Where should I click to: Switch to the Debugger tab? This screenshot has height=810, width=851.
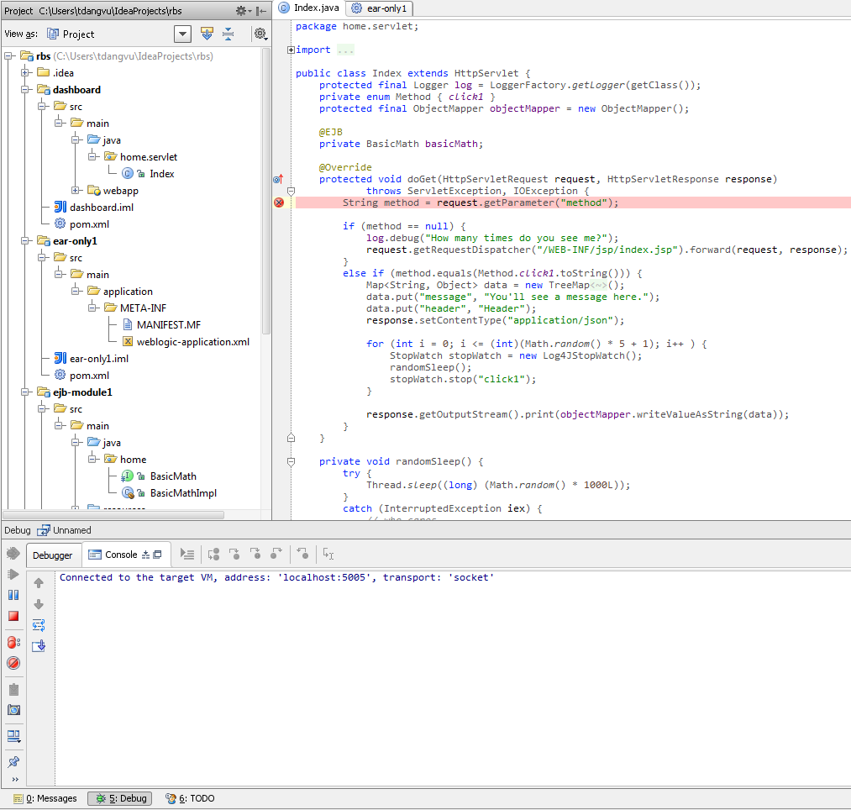coord(53,555)
